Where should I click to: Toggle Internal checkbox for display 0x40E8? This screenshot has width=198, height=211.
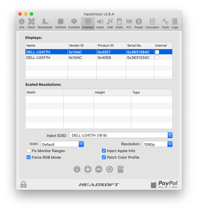(157, 57)
